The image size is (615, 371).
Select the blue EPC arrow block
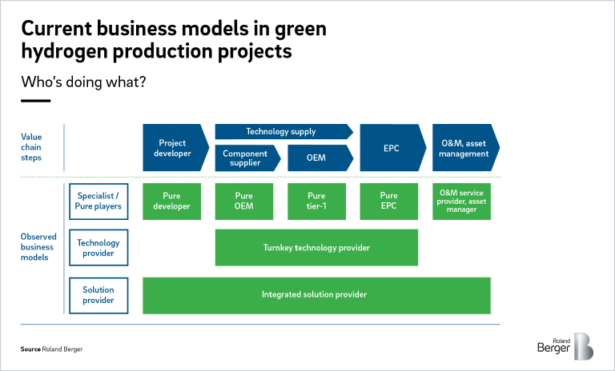tap(391, 148)
